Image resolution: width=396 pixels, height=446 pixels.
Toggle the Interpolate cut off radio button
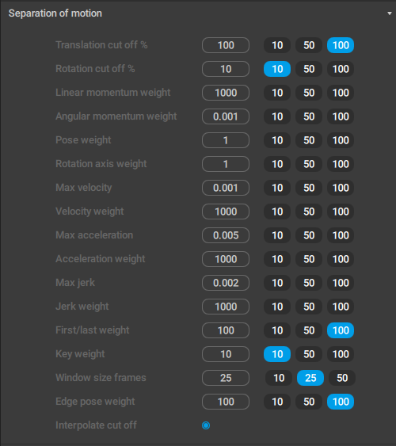click(x=206, y=425)
